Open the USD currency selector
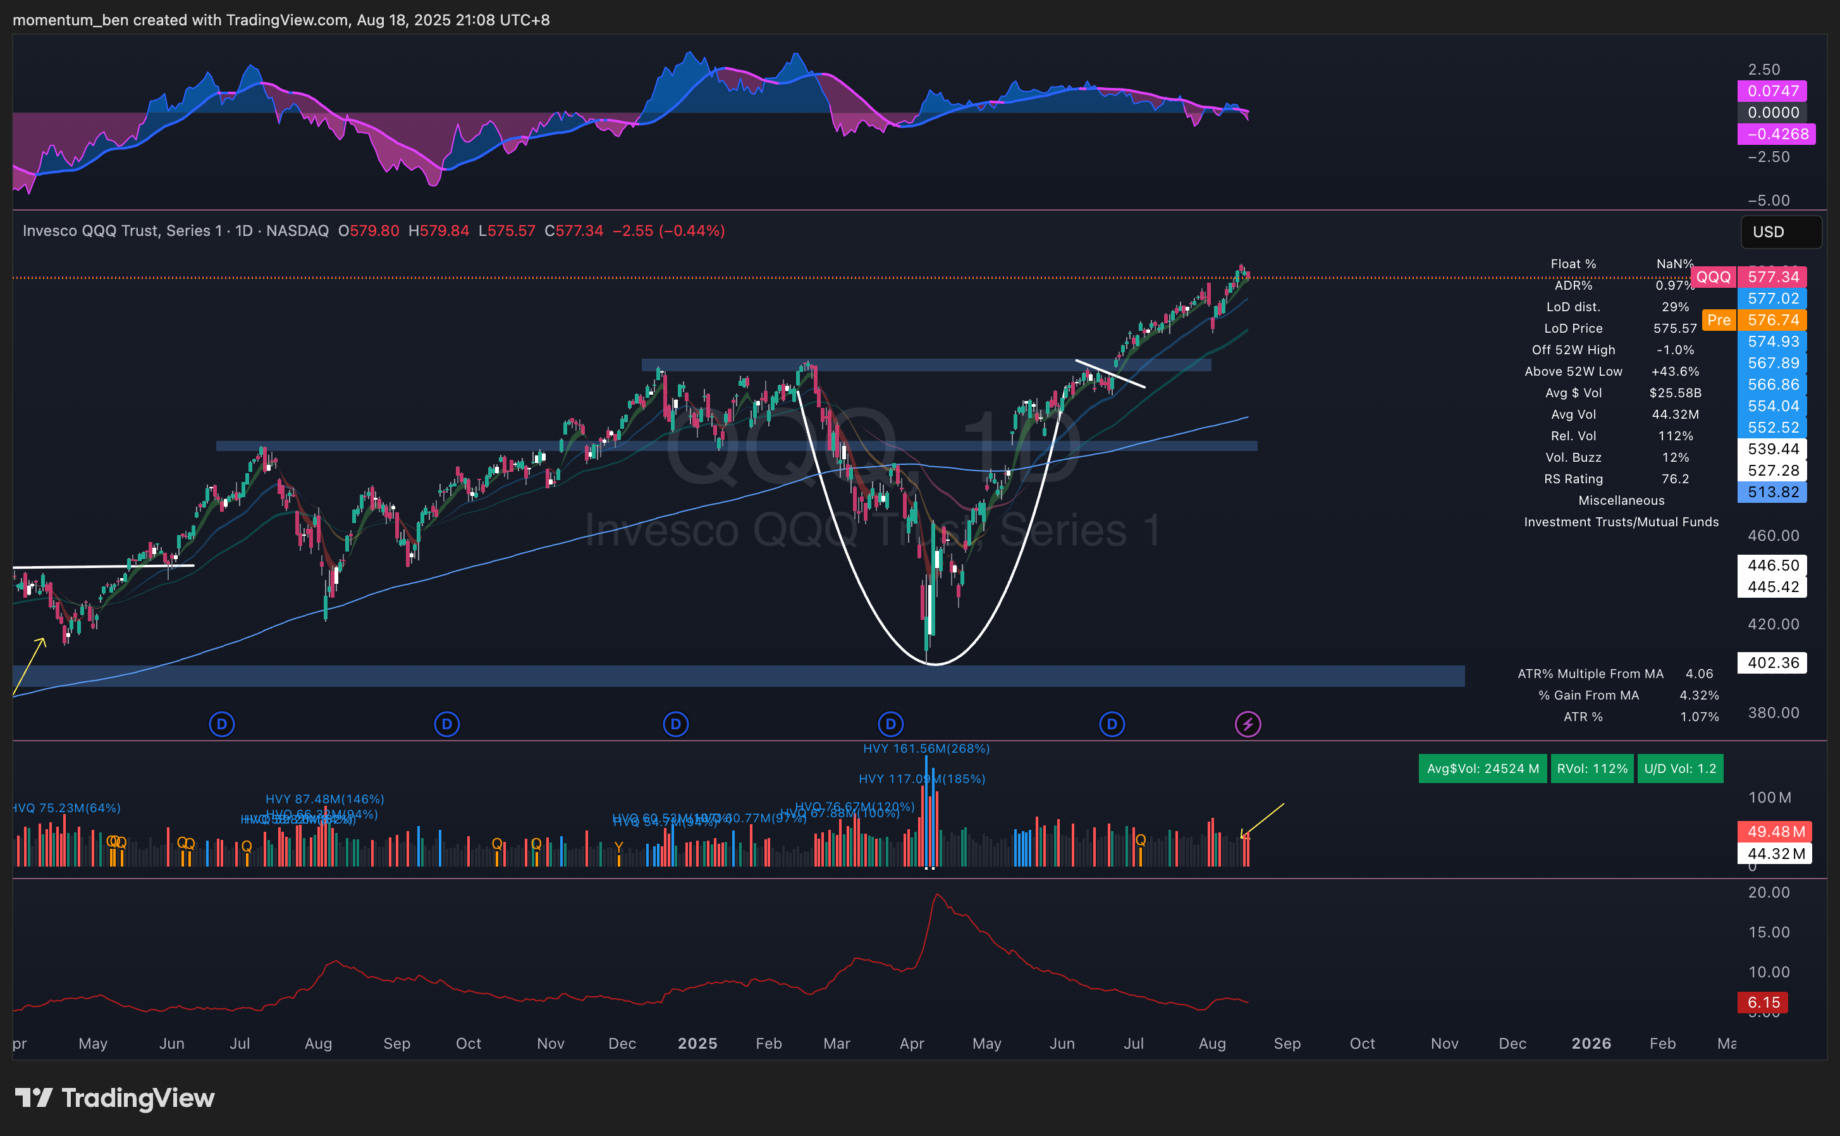 click(x=1780, y=232)
